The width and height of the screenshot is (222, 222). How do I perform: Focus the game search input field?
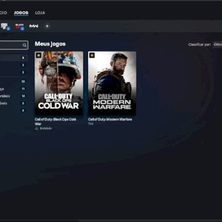coord(14,45)
